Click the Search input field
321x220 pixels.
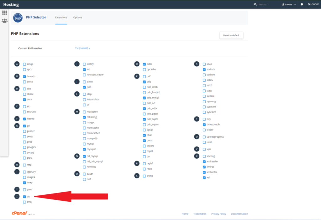[x=265, y=4]
